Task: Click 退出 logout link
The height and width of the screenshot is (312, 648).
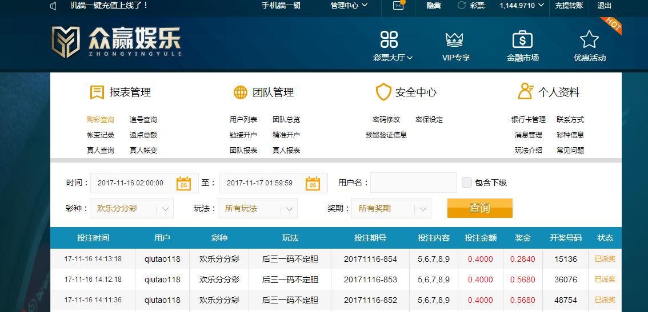Action: click(605, 5)
